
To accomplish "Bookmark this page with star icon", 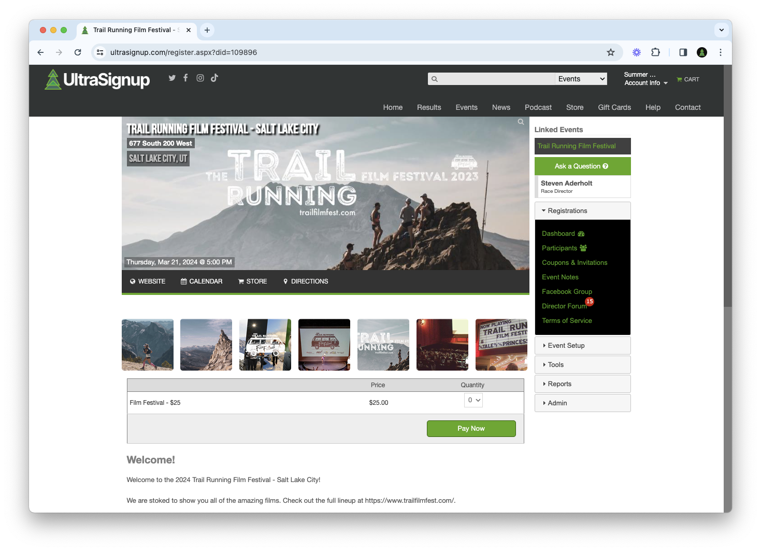I will pyautogui.click(x=611, y=52).
